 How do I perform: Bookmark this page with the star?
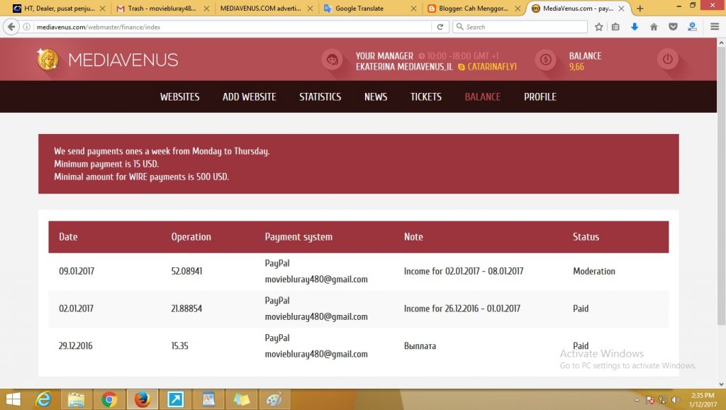click(598, 27)
